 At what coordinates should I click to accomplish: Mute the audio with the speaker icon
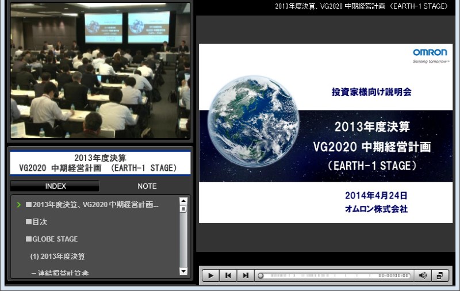423,275
